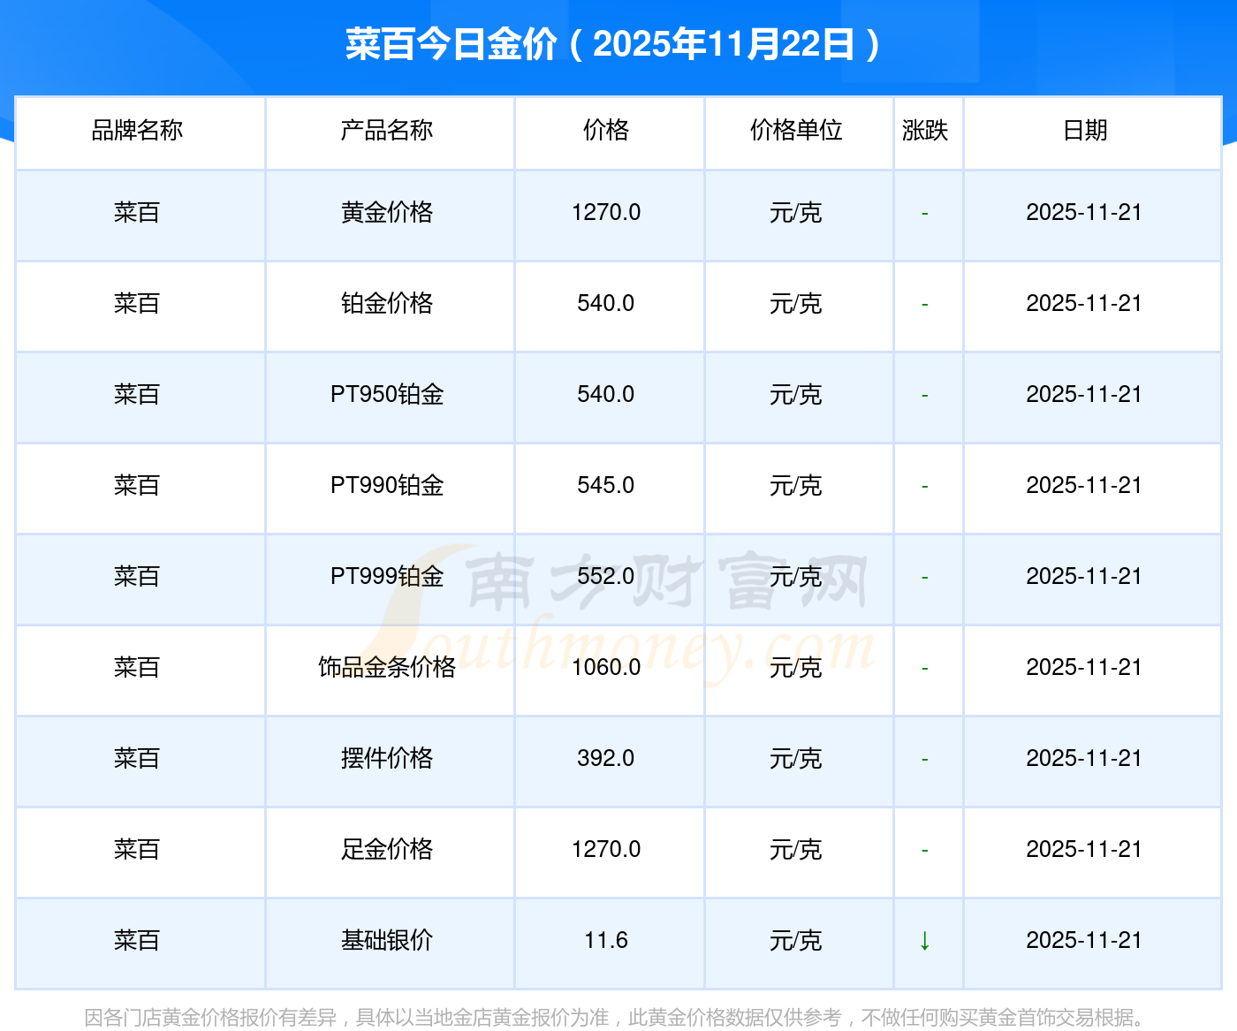Click the 元/克 unit in 黄金价格 row
This screenshot has width=1237, height=1031.
[796, 212]
